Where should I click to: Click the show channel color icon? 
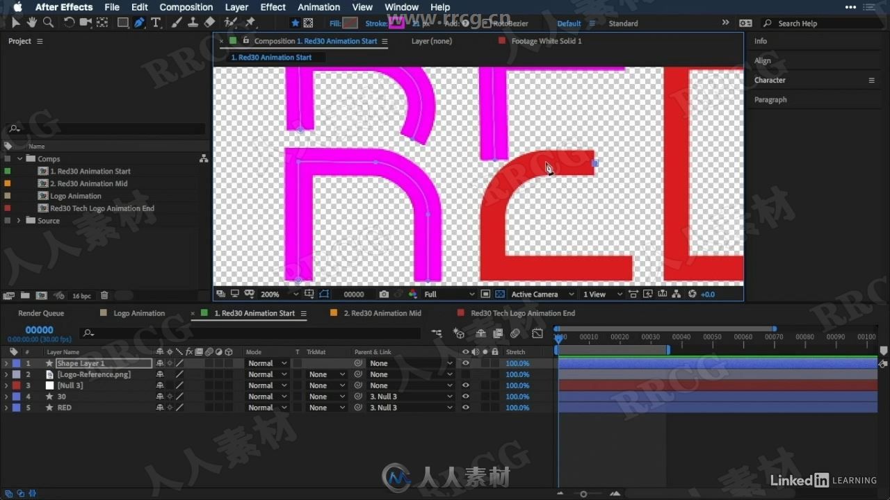point(412,294)
